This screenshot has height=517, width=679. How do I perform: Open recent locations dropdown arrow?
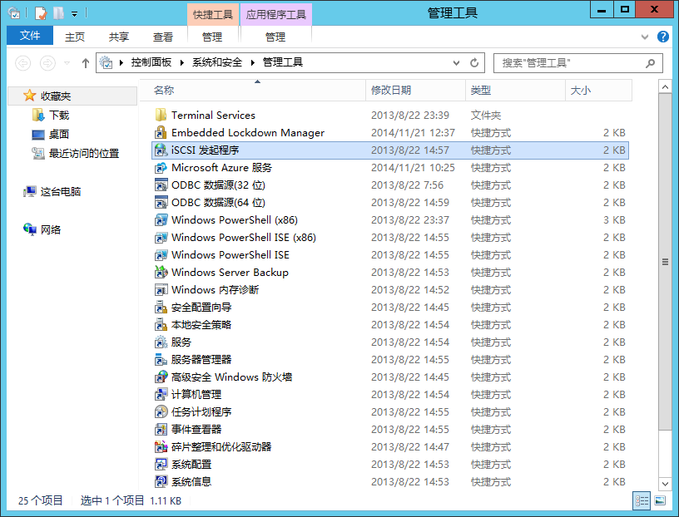coord(67,63)
